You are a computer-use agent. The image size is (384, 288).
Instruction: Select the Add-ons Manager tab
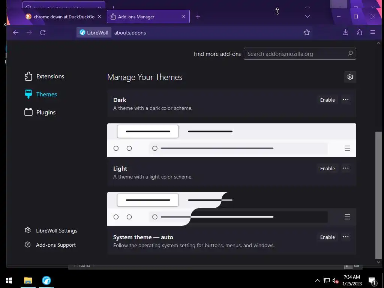point(148,16)
